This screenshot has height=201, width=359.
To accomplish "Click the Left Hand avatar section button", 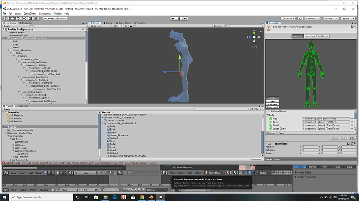I will click(x=273, y=104).
